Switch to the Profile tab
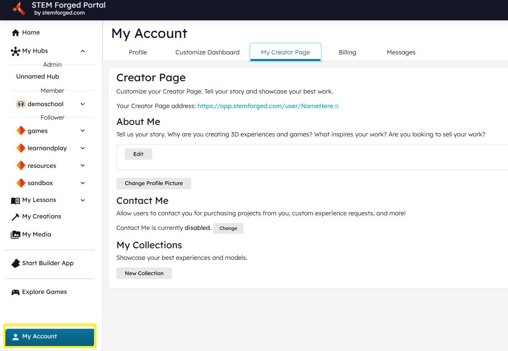508x351 pixels. click(x=138, y=52)
